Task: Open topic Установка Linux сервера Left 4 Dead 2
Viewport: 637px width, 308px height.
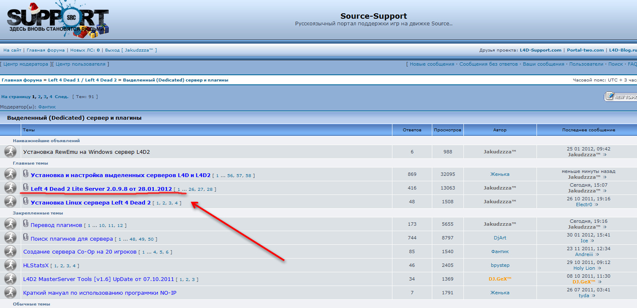Action: [91, 202]
